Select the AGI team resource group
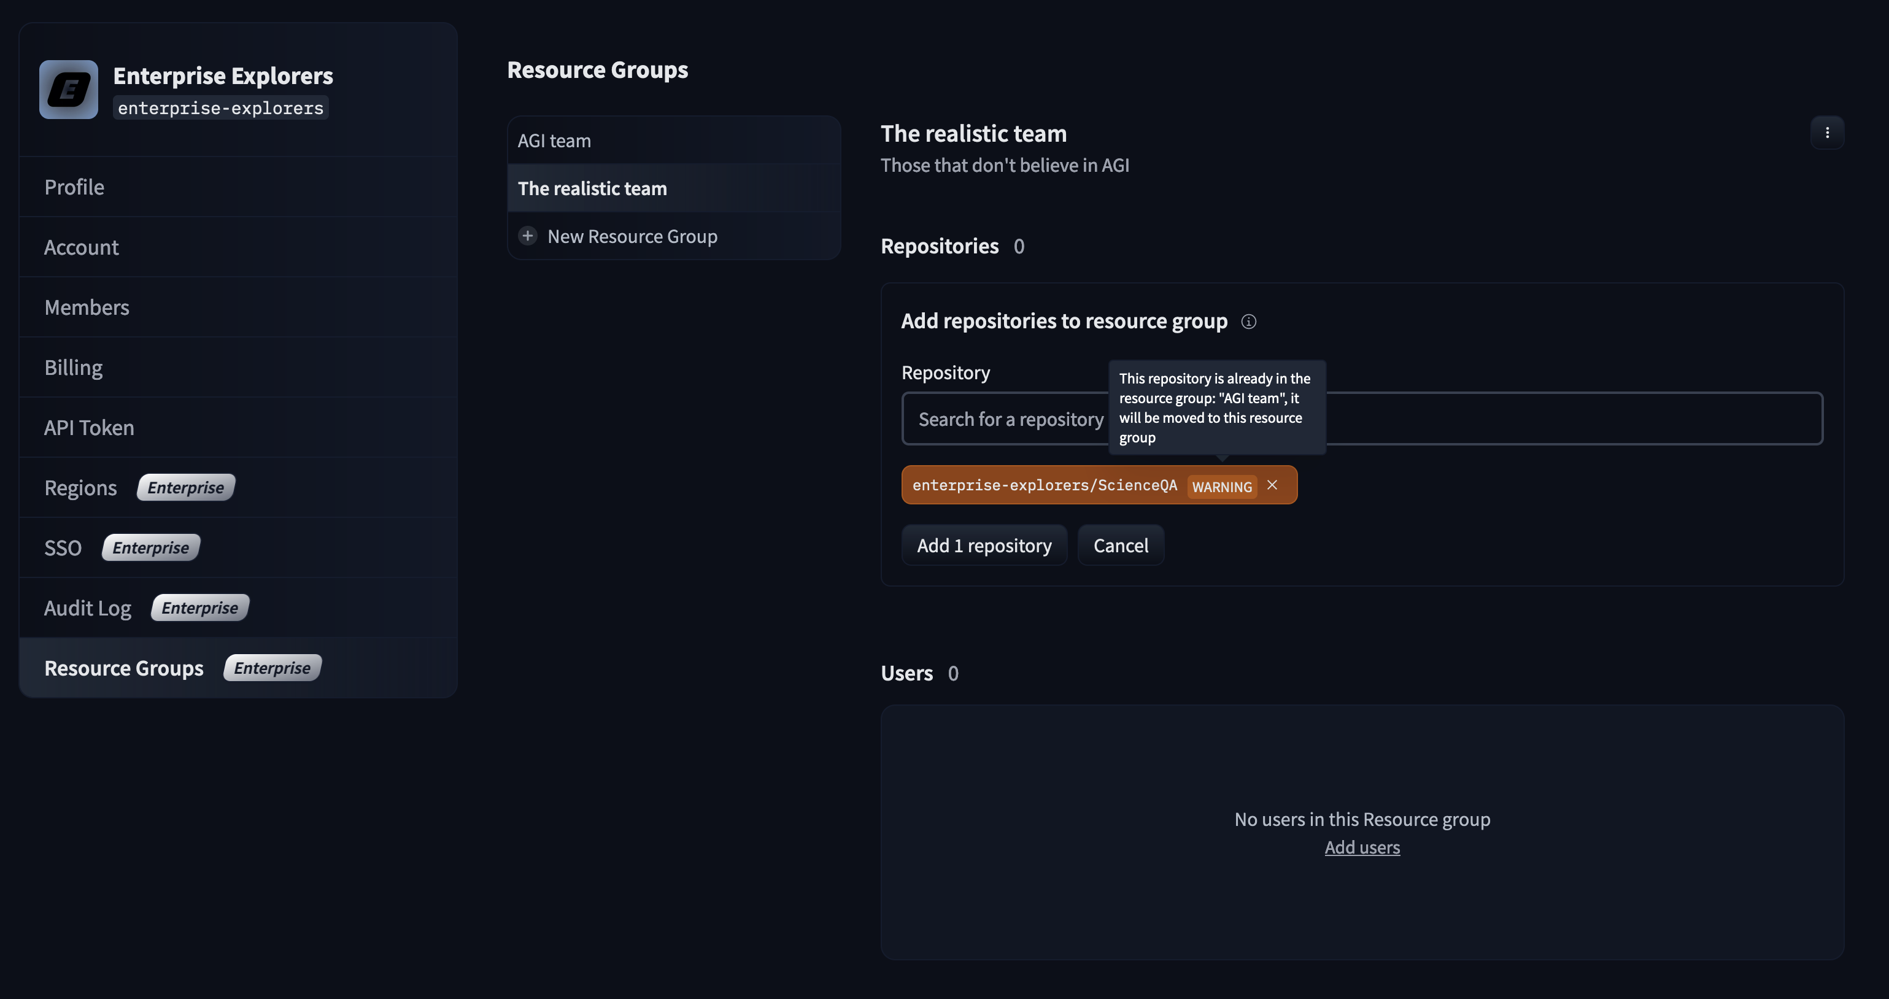The width and height of the screenshot is (1889, 999). (554, 140)
